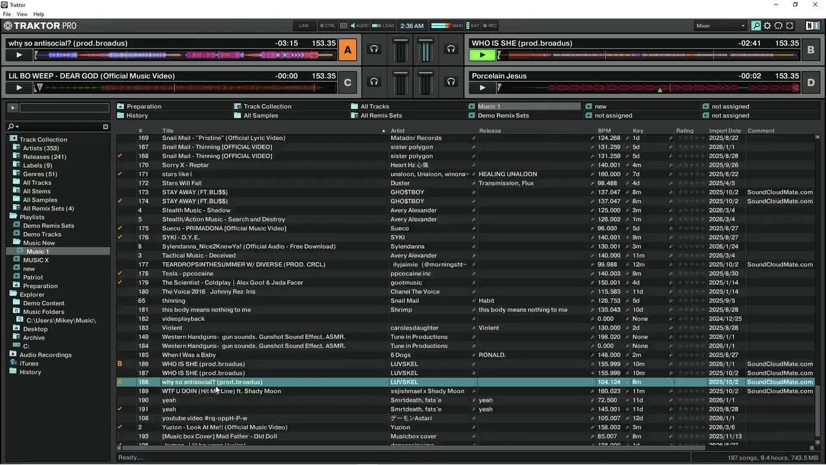Pause the green play button on deck B
This screenshot has height=465, width=826.
click(481, 55)
